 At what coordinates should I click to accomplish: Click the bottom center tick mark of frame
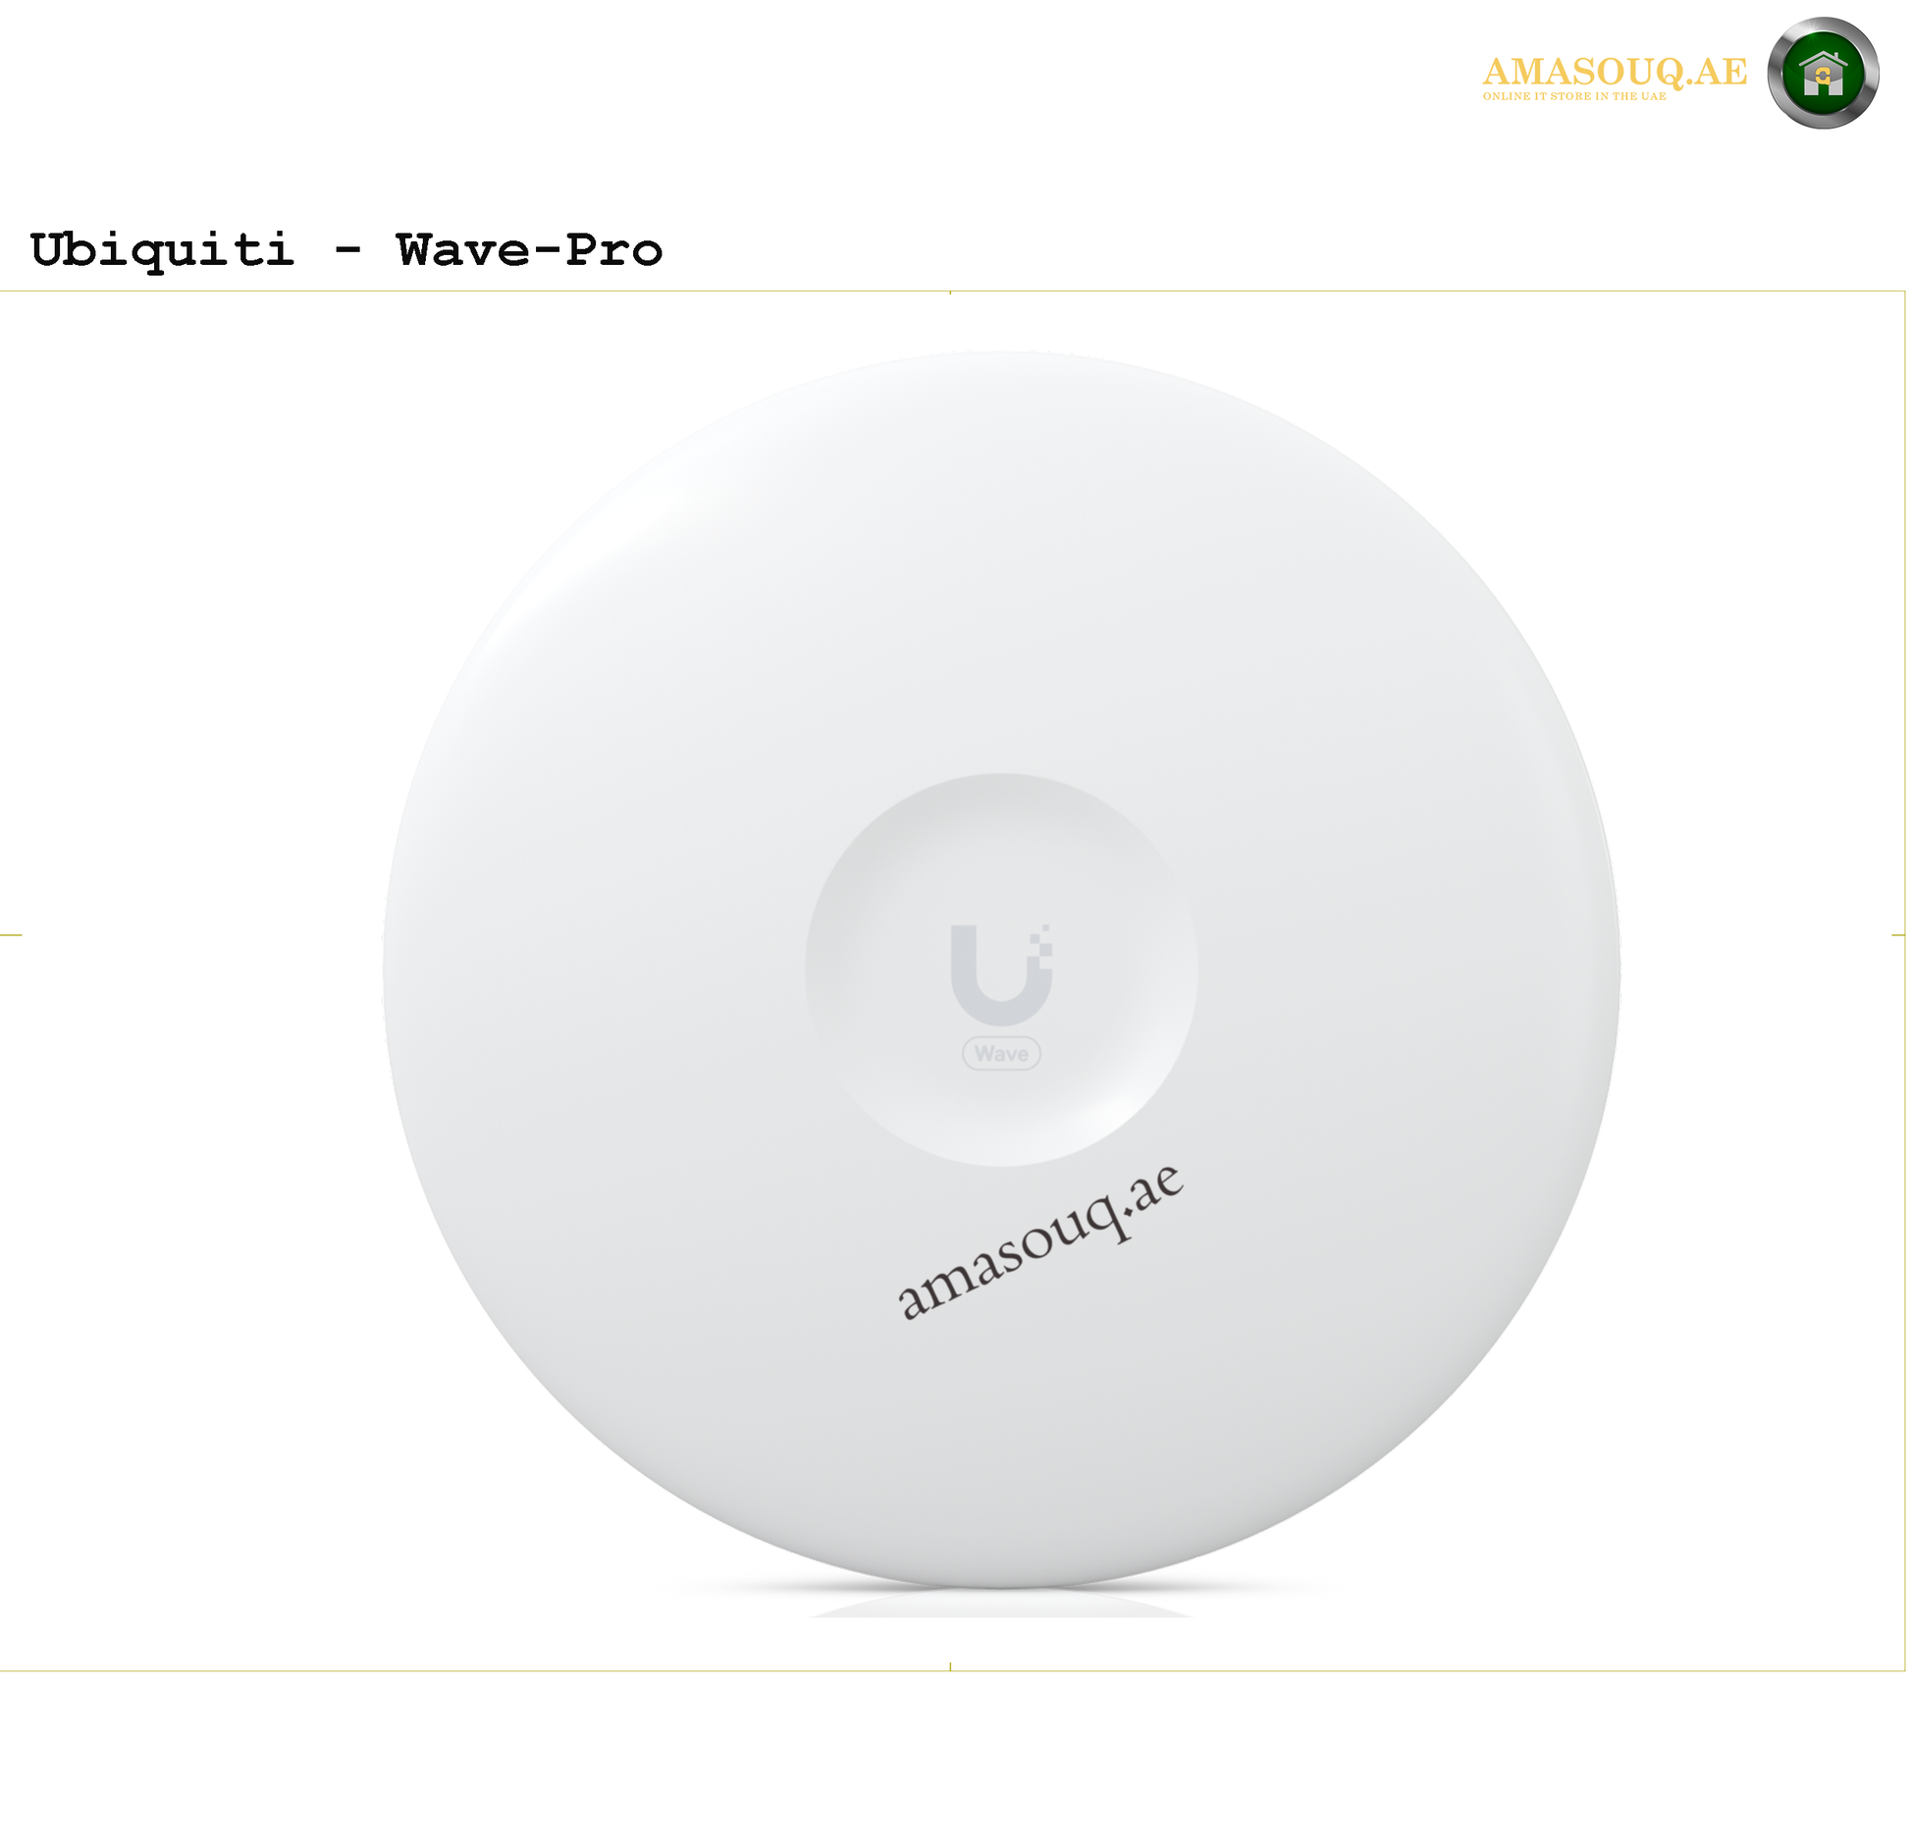(x=950, y=1666)
